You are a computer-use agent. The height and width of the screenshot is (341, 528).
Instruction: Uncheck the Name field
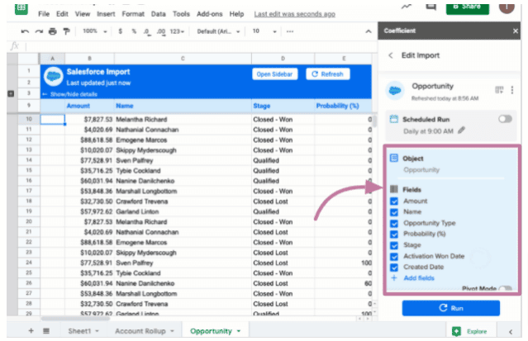tap(394, 212)
